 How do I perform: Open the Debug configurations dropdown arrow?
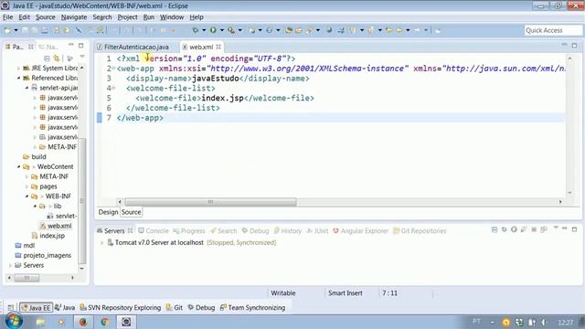tap(204, 30)
